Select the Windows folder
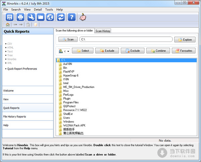The image size is (201, 162). pos(69,121)
